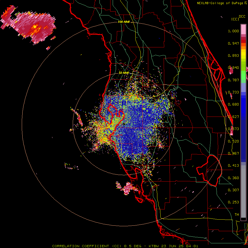Pick the bright green segment of the color bar

[x=243, y=75]
